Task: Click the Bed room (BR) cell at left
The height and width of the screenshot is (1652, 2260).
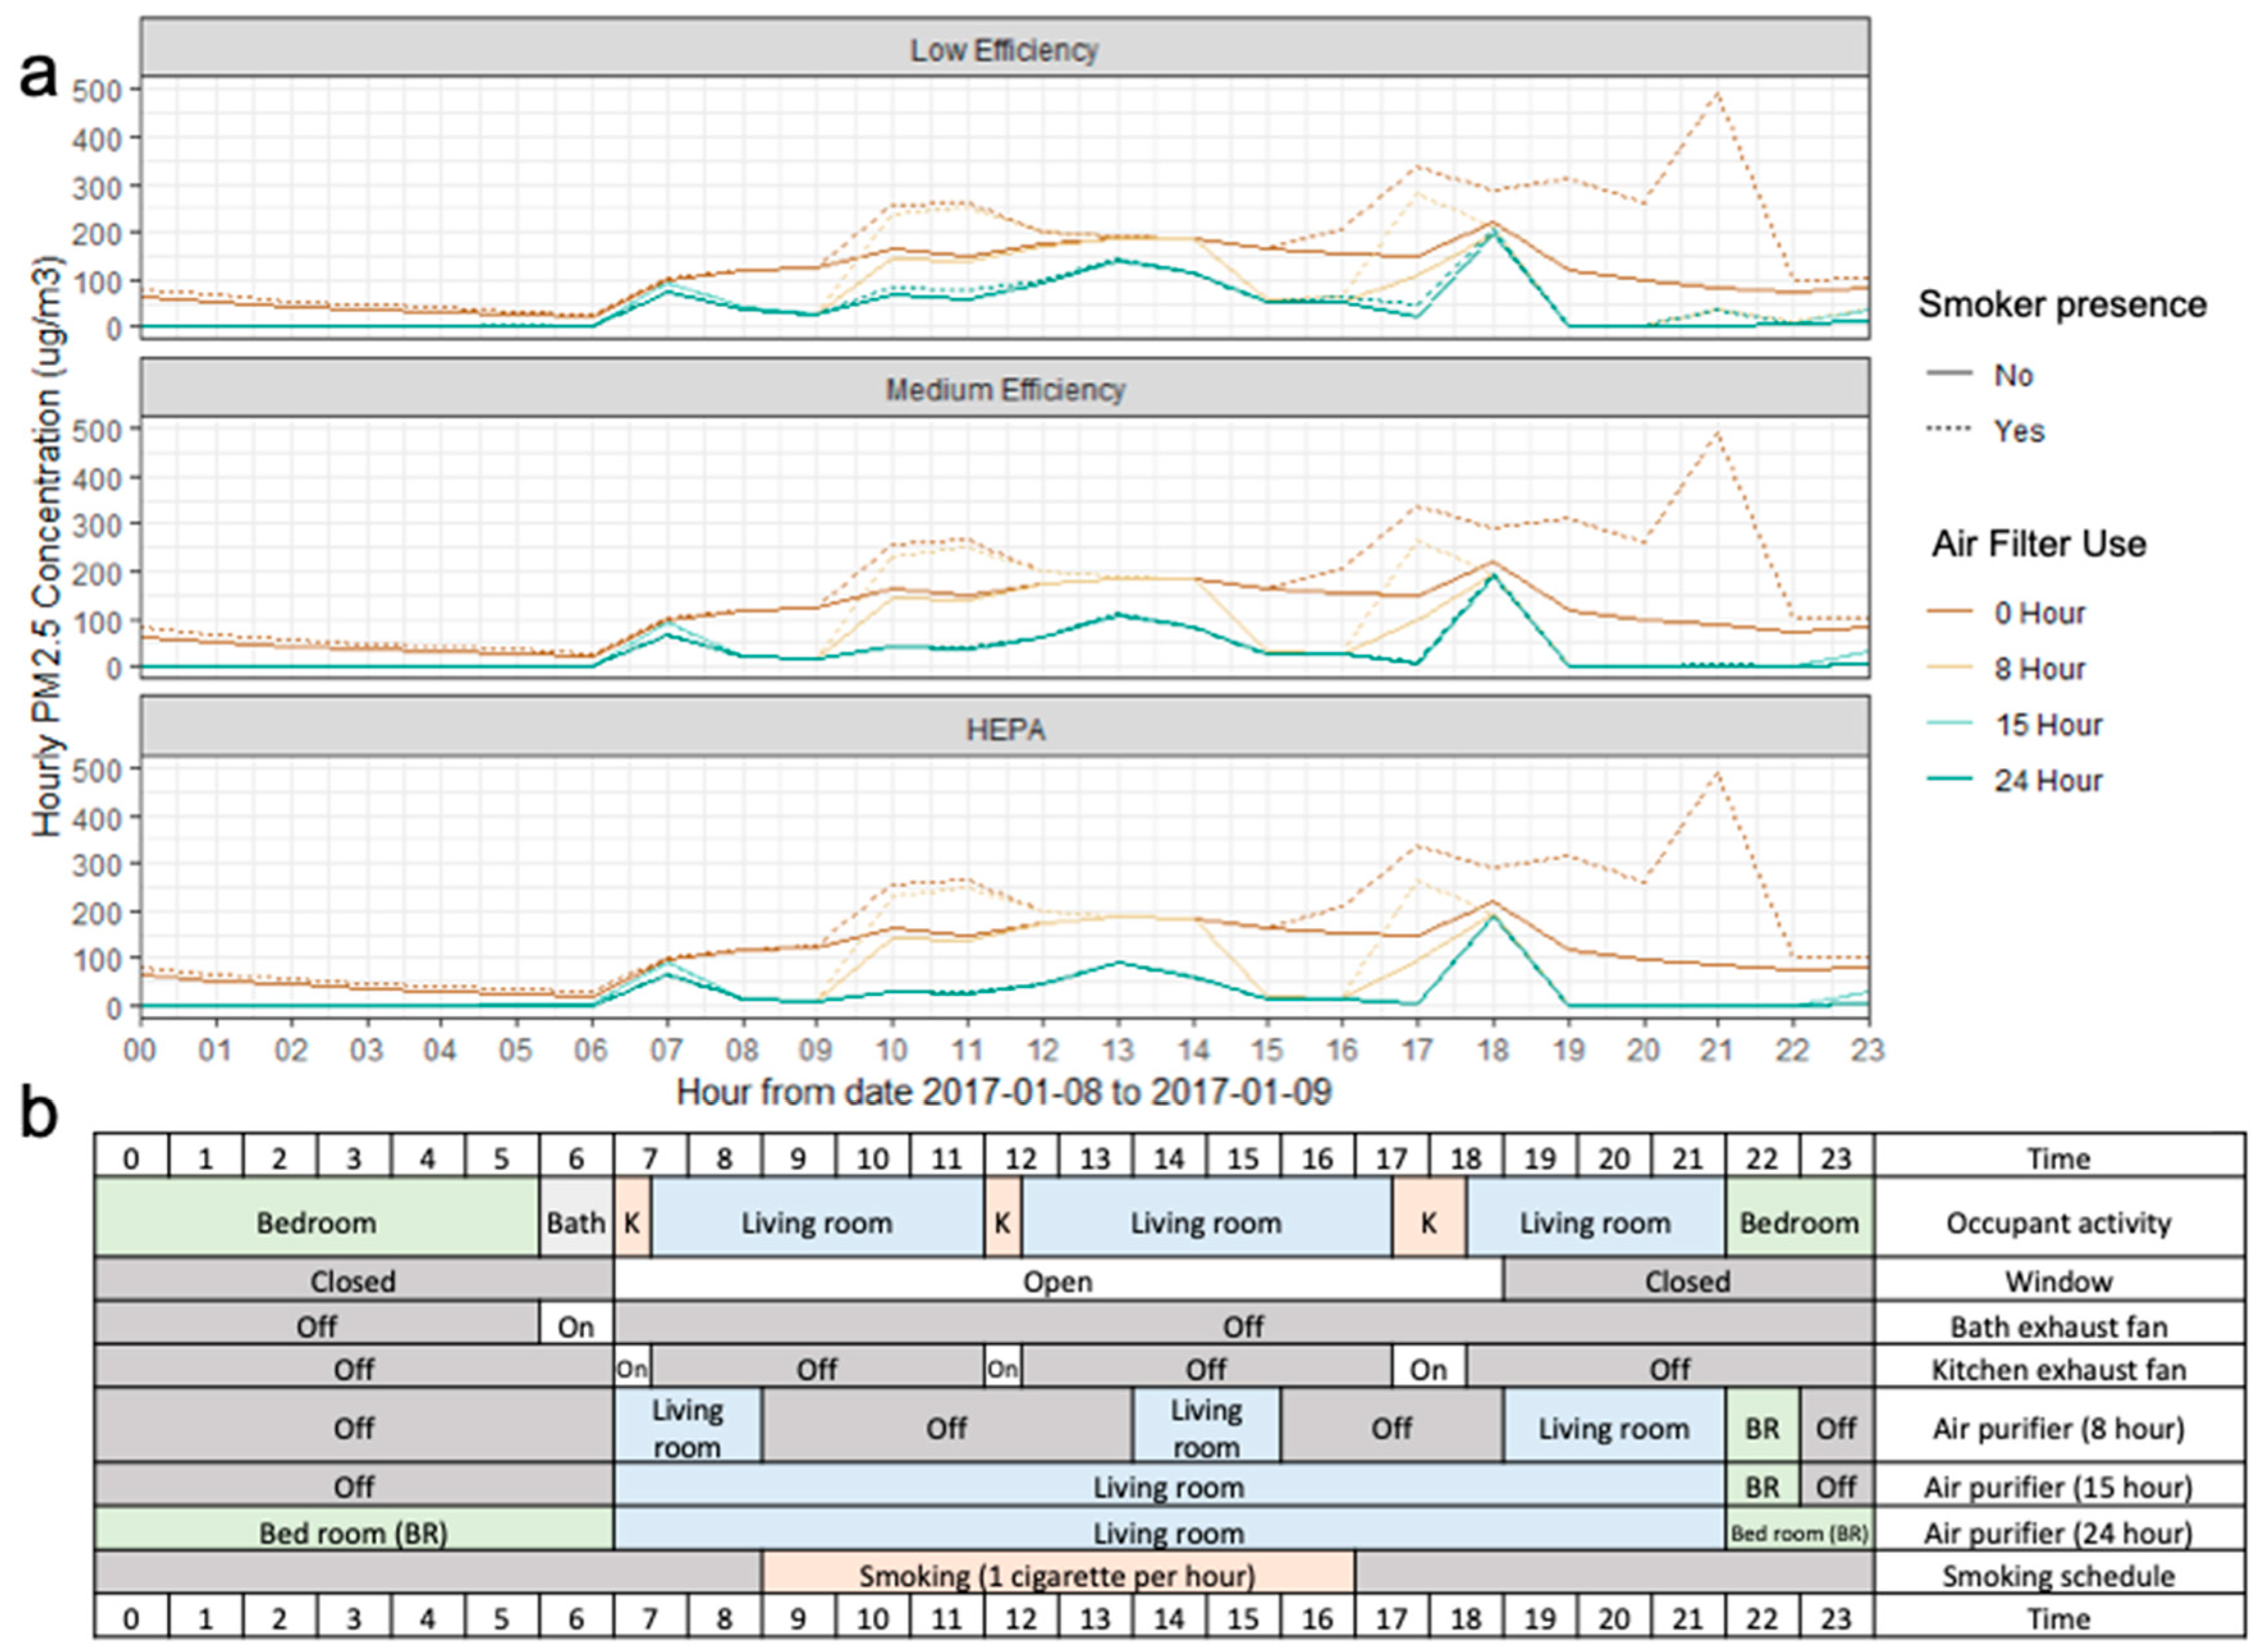Action: 354,1532
